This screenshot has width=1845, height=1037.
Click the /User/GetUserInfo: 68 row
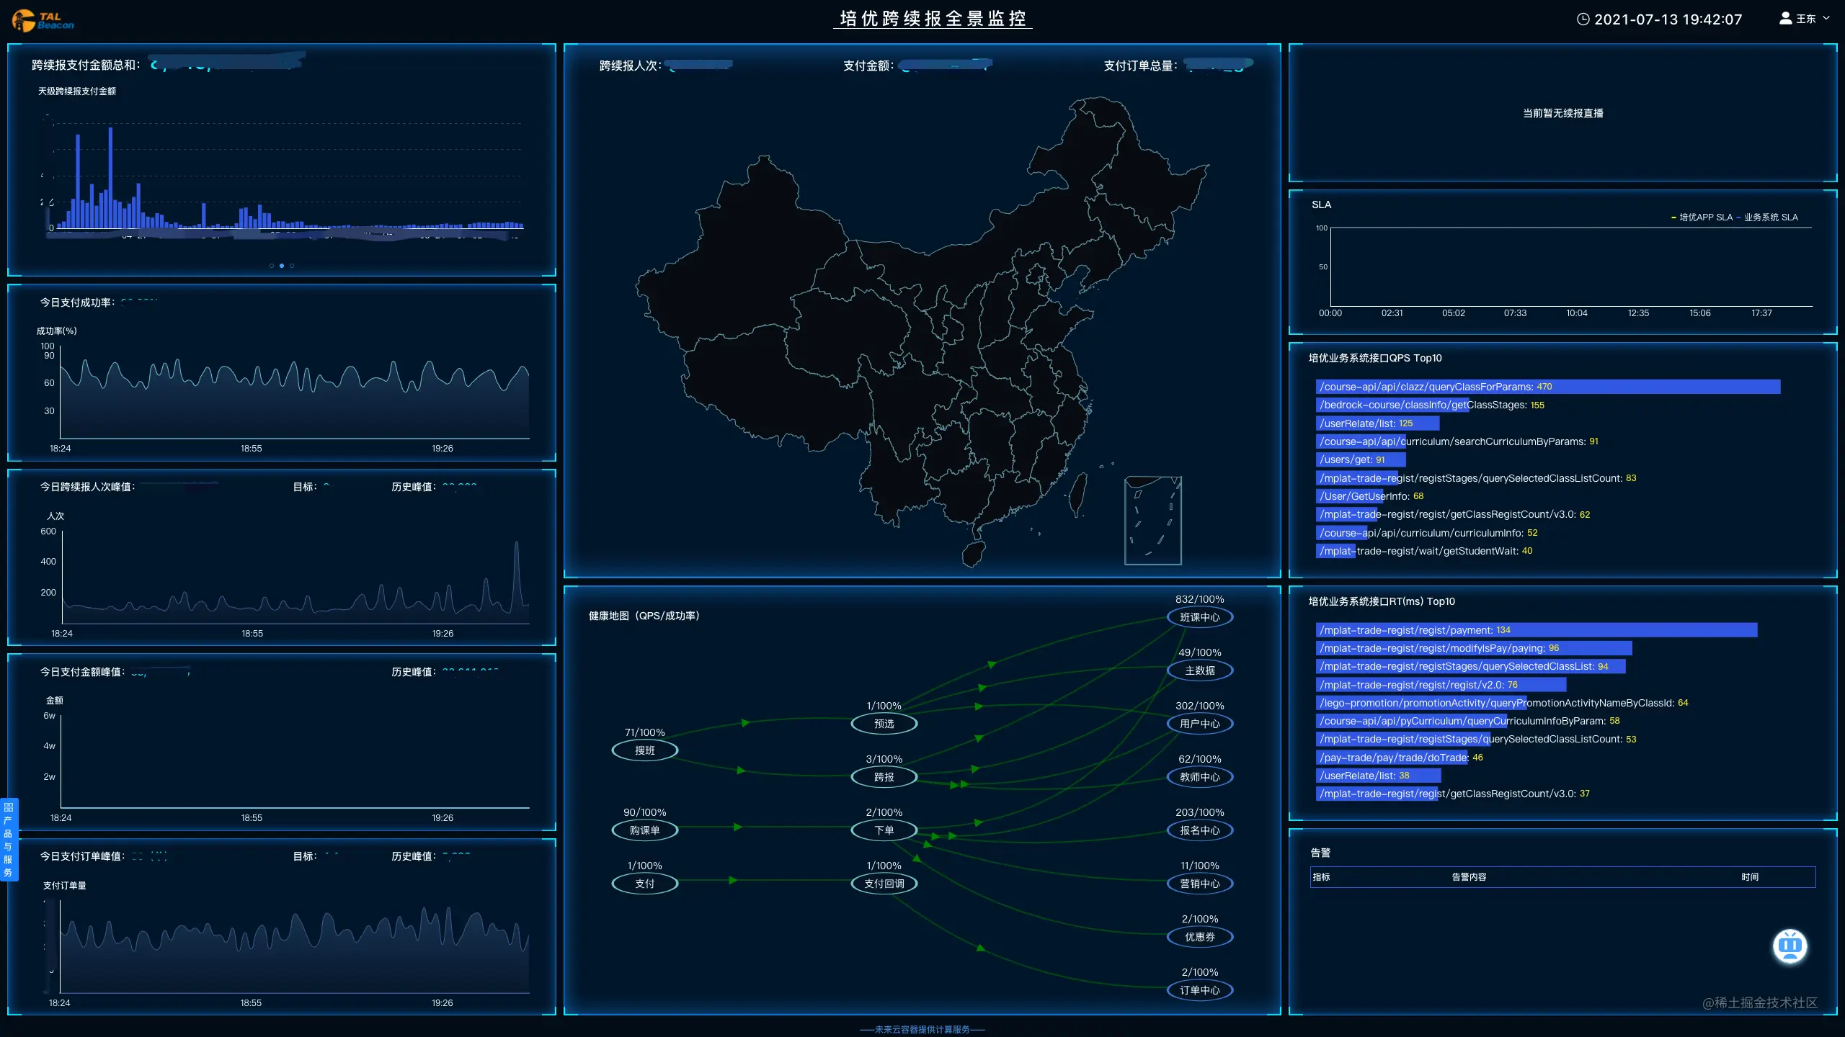[x=1370, y=496]
